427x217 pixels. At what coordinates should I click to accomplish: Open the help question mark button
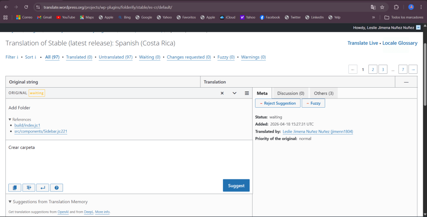56,188
